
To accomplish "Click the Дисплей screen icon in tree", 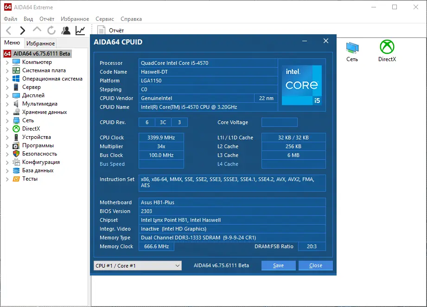I will (x=16, y=95).
